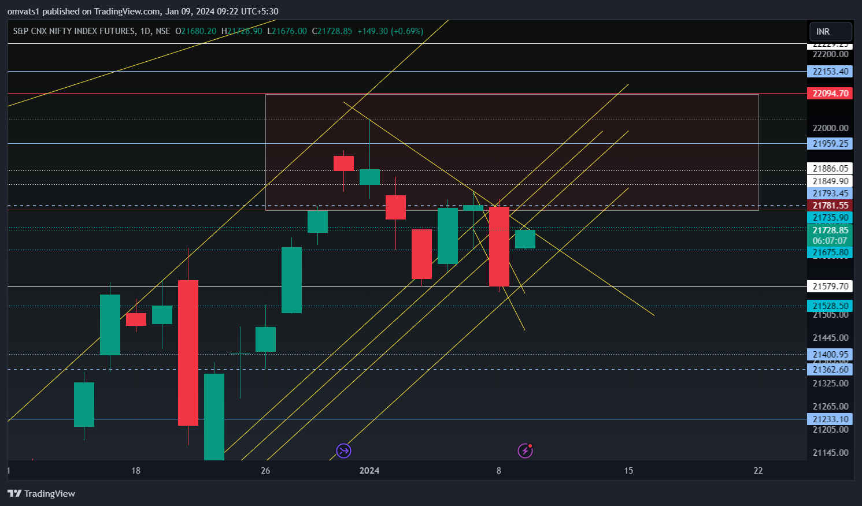Click the close value C21728.85
This screenshot has height=506, width=862.
point(332,31)
